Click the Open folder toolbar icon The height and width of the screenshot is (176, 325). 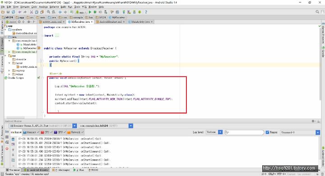tap(3, 12)
